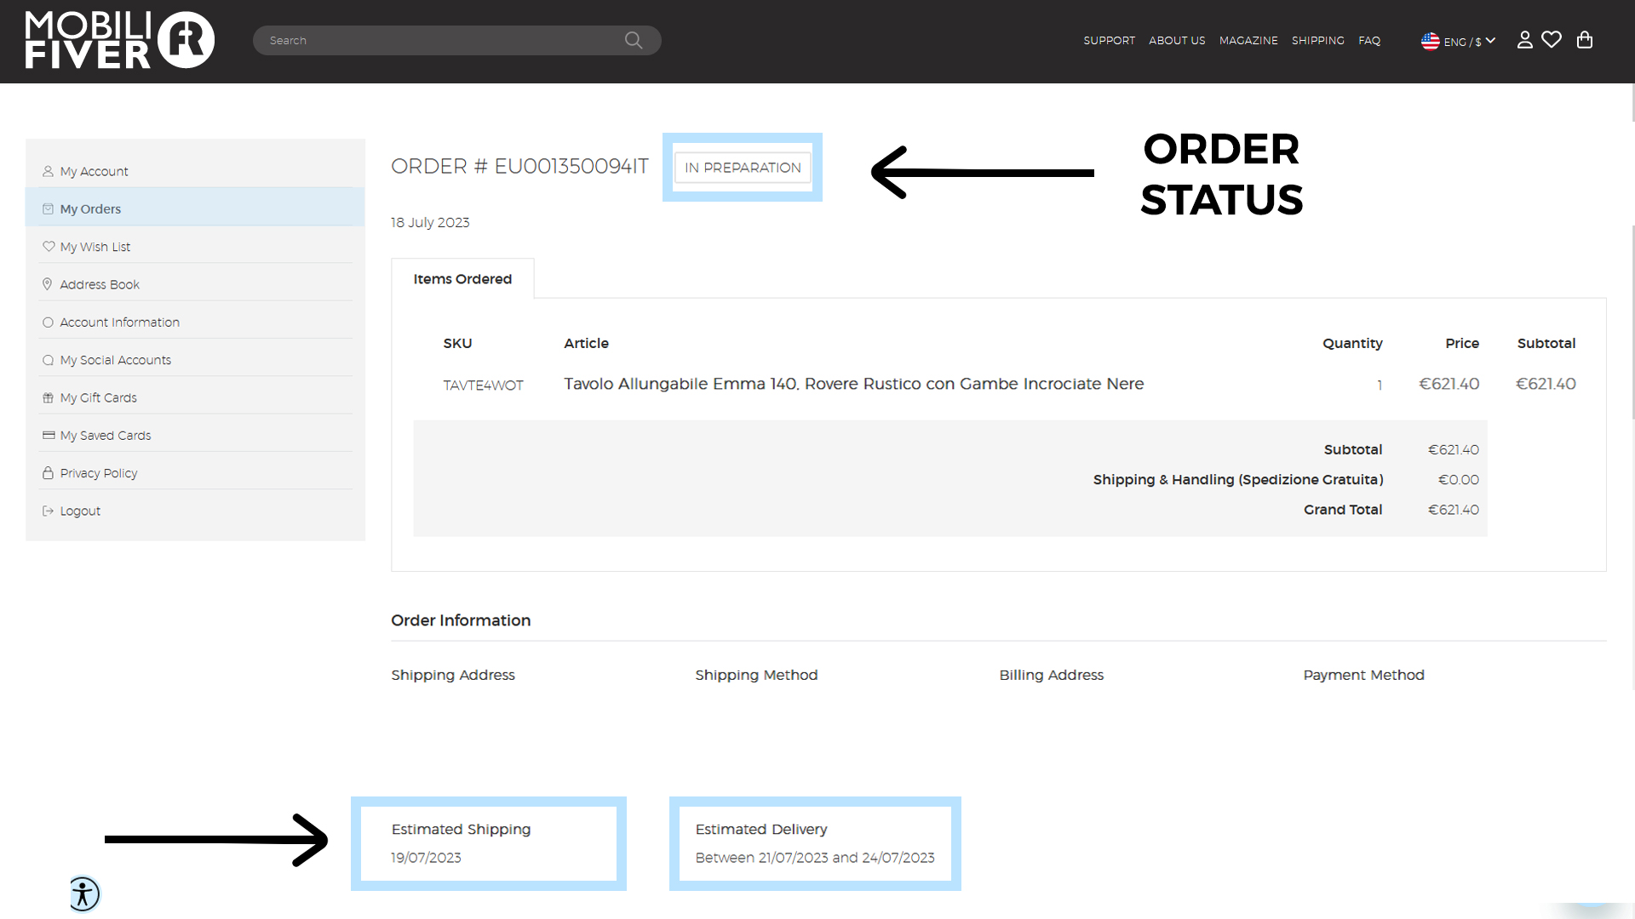Viewport: 1635px width, 919px height.
Task: Click the SHIPPING navigation link
Action: click(1318, 40)
